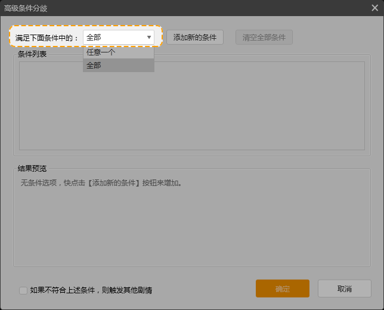The image size is (384, 310).
Task: Click the dropdown arrow beside 全部
Action: (148, 37)
